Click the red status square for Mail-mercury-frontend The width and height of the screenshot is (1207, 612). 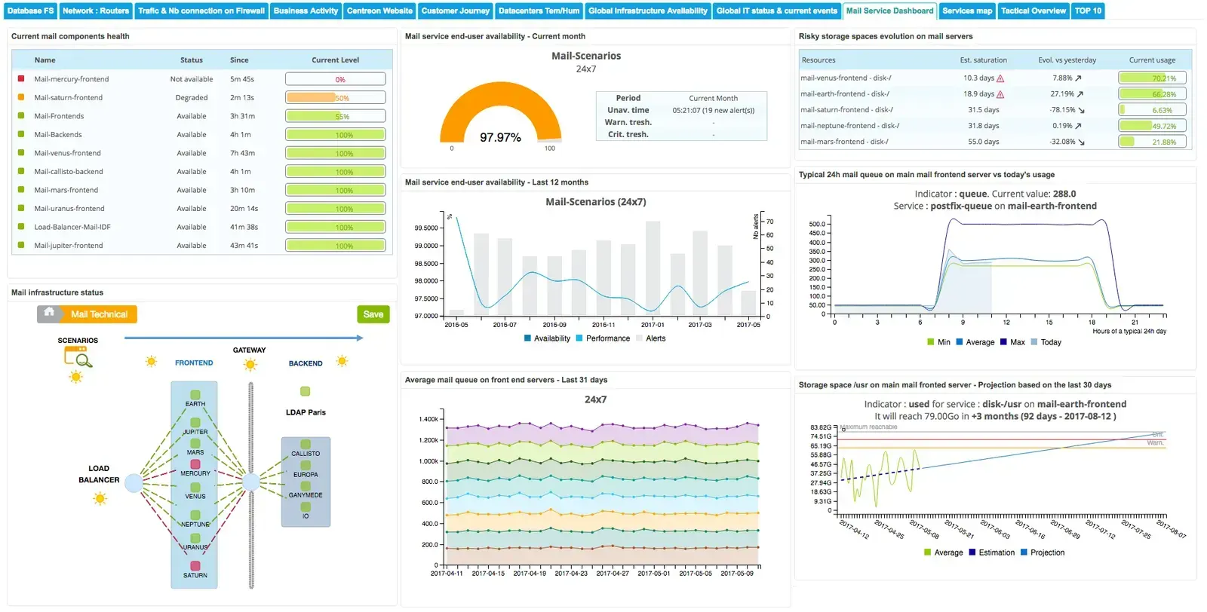(21, 78)
